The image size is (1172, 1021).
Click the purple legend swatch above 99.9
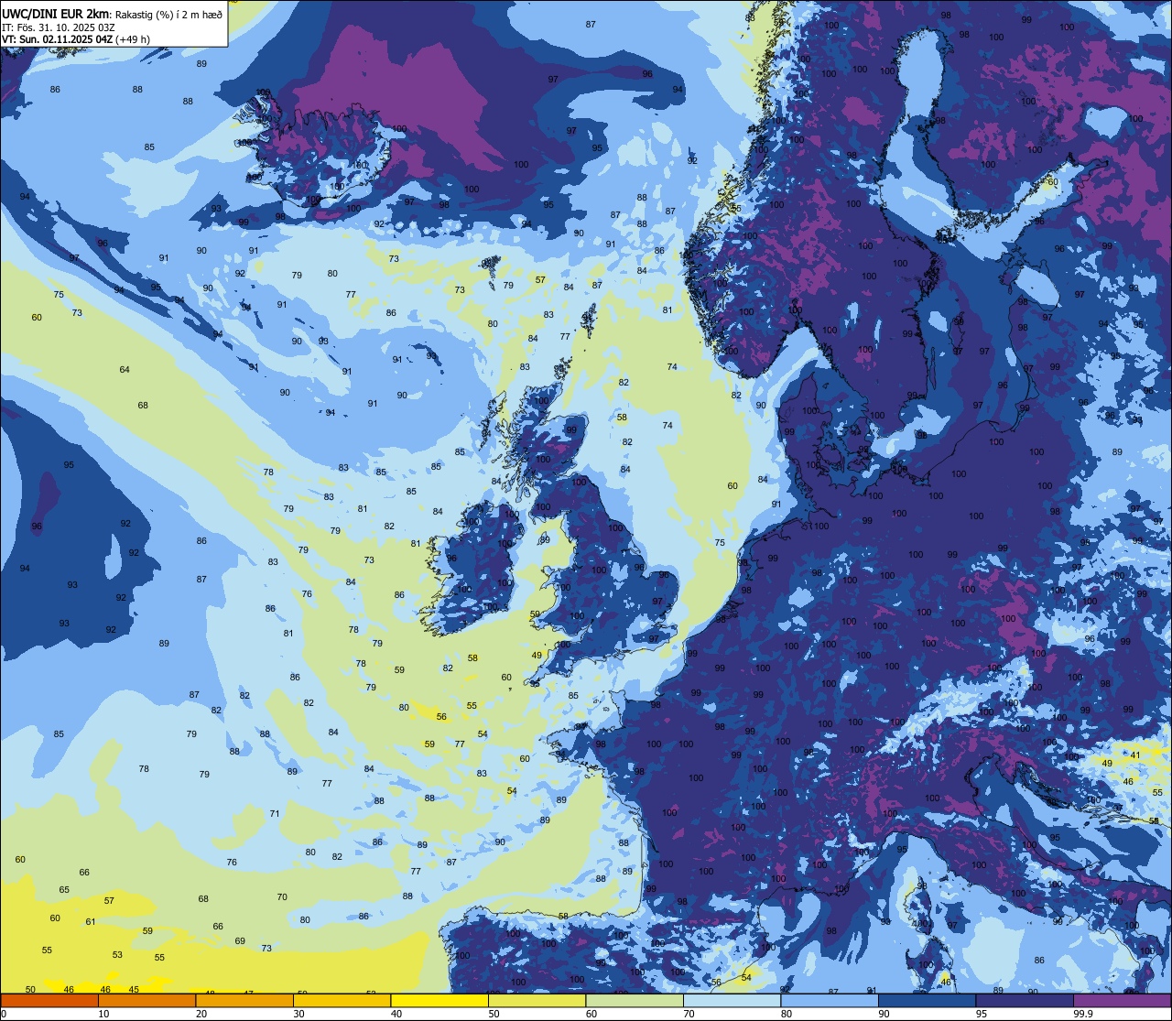[x=1122, y=1001]
